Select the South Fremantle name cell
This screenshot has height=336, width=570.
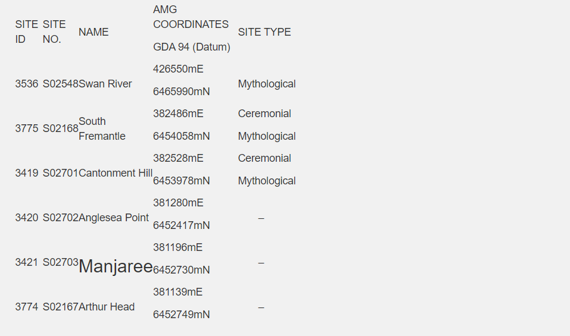click(x=102, y=128)
